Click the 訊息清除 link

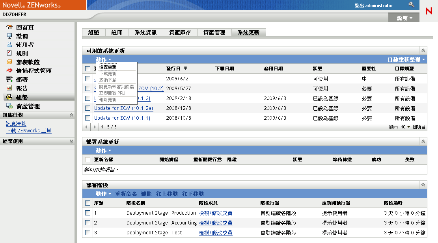click(16, 124)
